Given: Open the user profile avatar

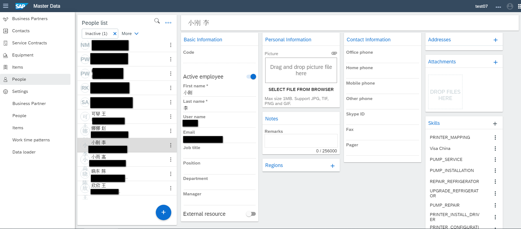Looking at the screenshot, I should tap(510, 6).
